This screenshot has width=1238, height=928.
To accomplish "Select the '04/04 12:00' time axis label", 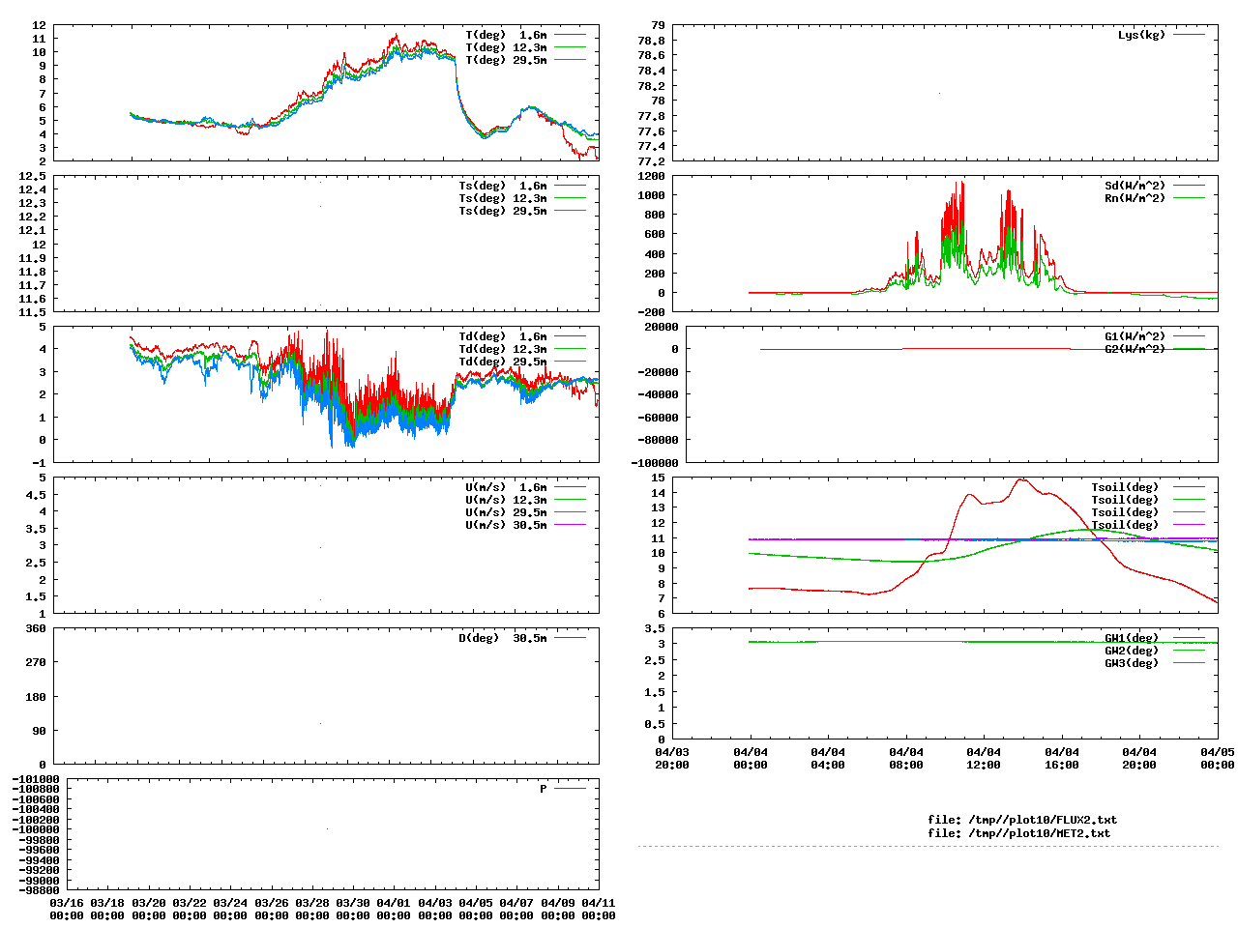I will 984,759.
